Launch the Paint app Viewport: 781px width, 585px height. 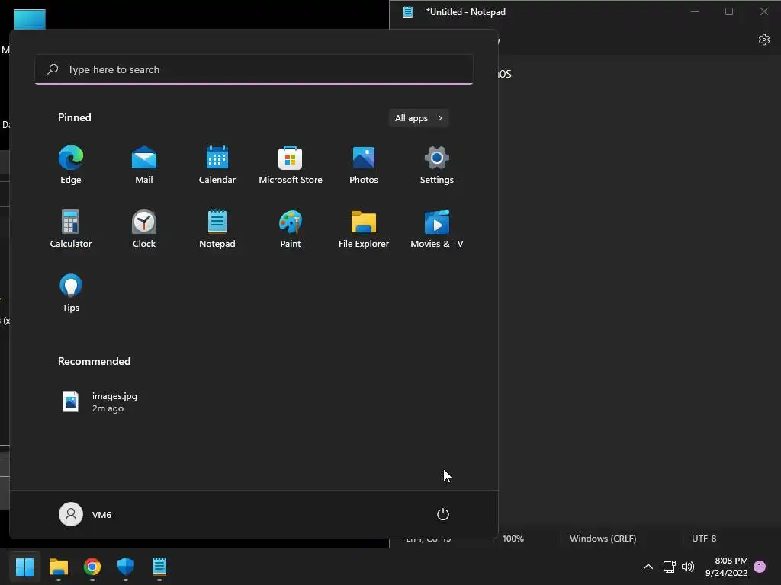pyautogui.click(x=291, y=229)
